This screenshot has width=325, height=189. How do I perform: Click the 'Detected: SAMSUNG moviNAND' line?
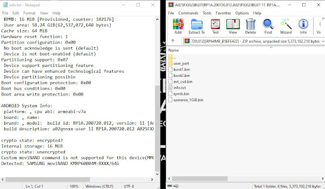(60, 164)
